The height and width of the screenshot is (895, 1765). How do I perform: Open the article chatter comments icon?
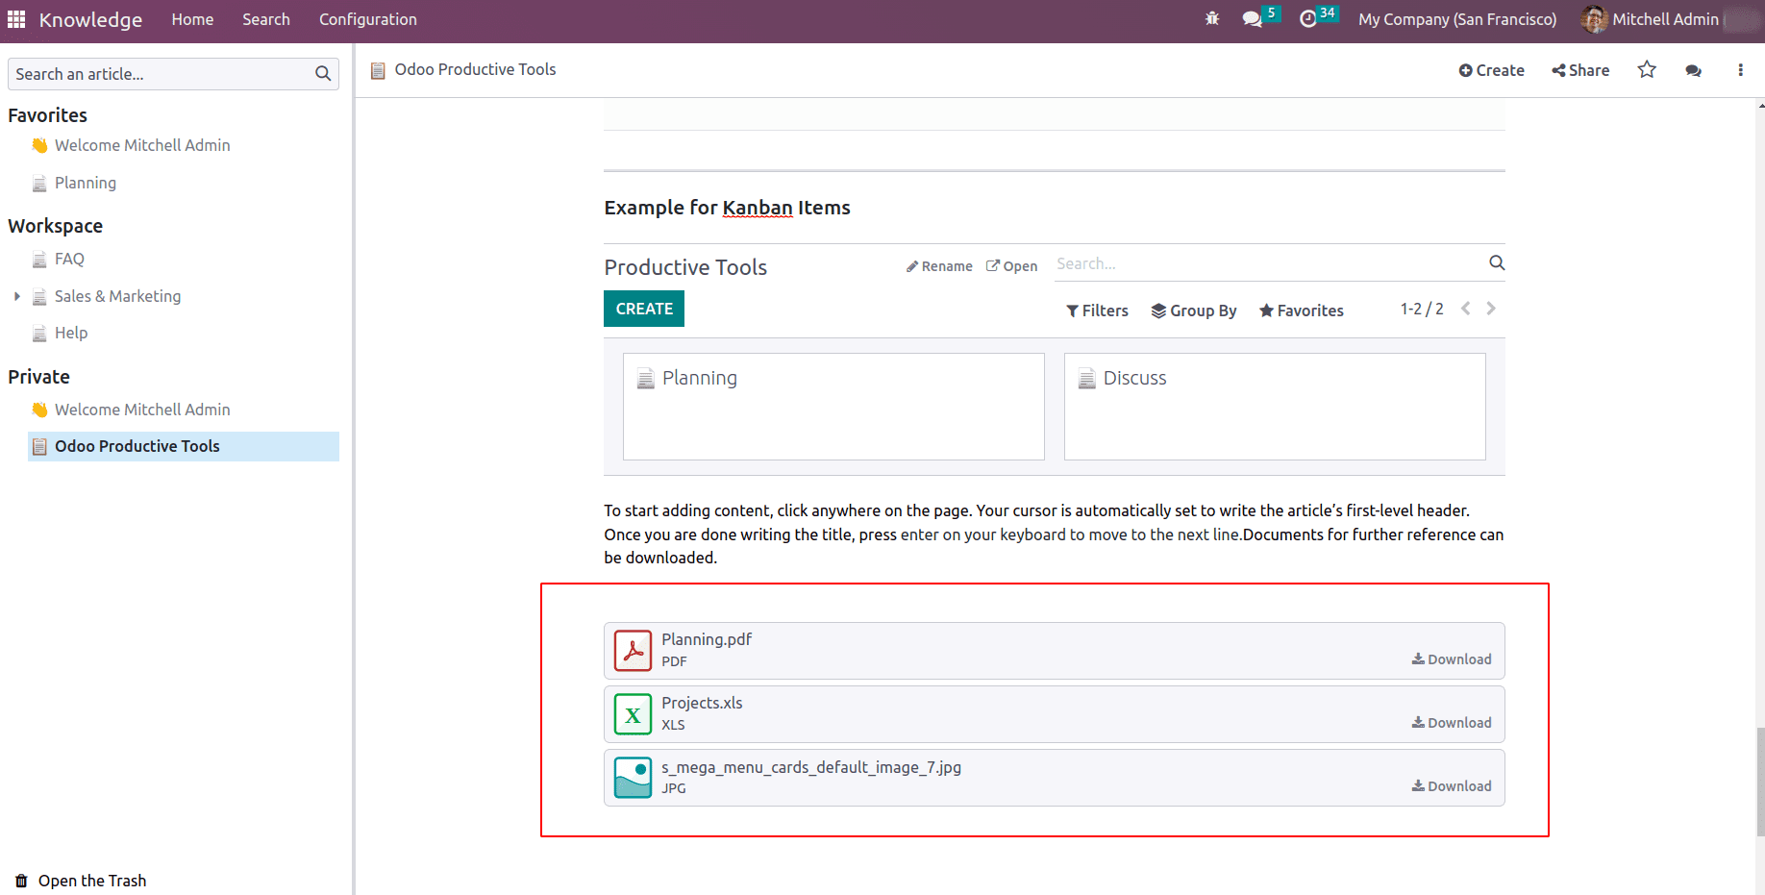pos(1694,70)
